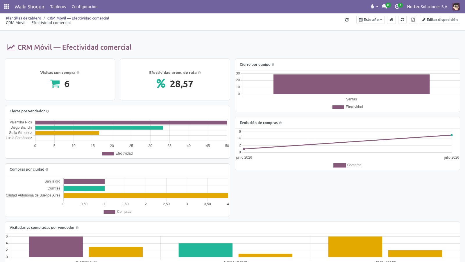Go to Plantillas de tablero breadcrumb link
The width and height of the screenshot is (465, 262).
[x=24, y=18]
